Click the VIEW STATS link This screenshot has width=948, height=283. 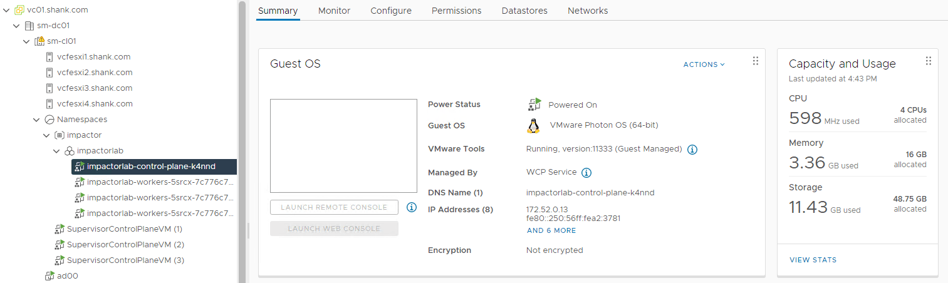point(813,260)
